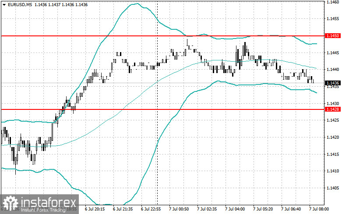The width and height of the screenshot is (342, 214).
Task: Click the current price 1.1436 black label
Action: pyautogui.click(x=332, y=83)
